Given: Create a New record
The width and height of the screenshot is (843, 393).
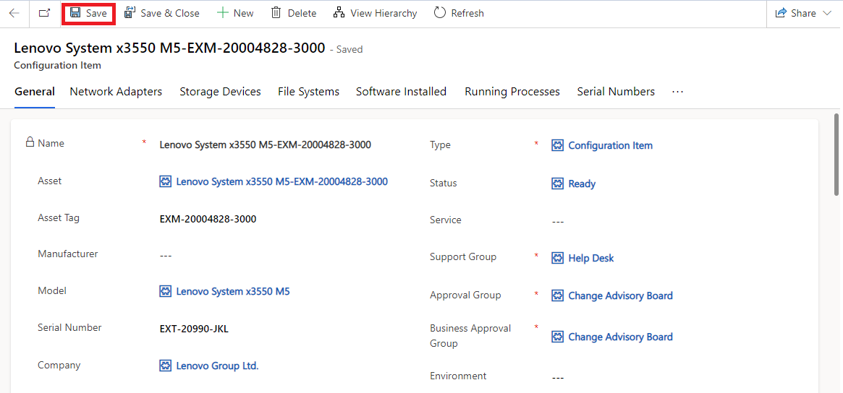Looking at the screenshot, I should click(235, 14).
